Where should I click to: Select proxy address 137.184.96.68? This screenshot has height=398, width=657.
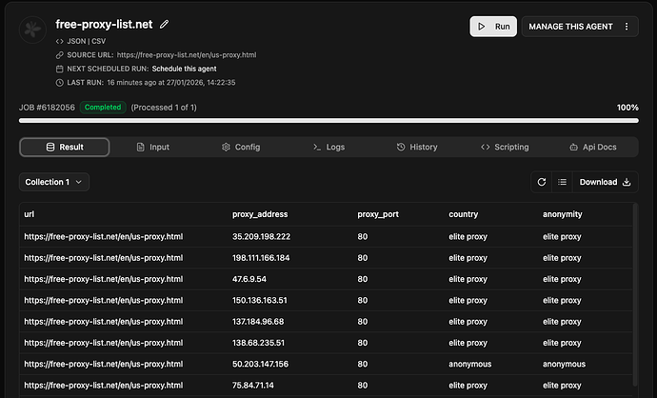click(258, 322)
